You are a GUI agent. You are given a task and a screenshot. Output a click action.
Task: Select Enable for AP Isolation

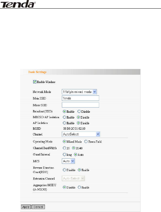pyautogui.click(x=64, y=123)
